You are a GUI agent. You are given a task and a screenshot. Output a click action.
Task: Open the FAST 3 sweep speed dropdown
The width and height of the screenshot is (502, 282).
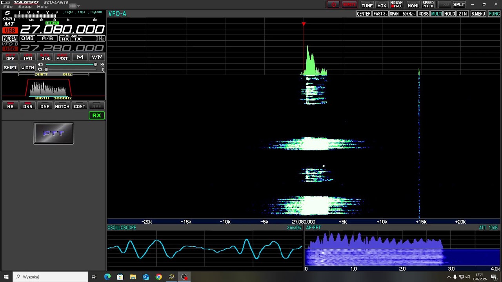tap(380, 14)
